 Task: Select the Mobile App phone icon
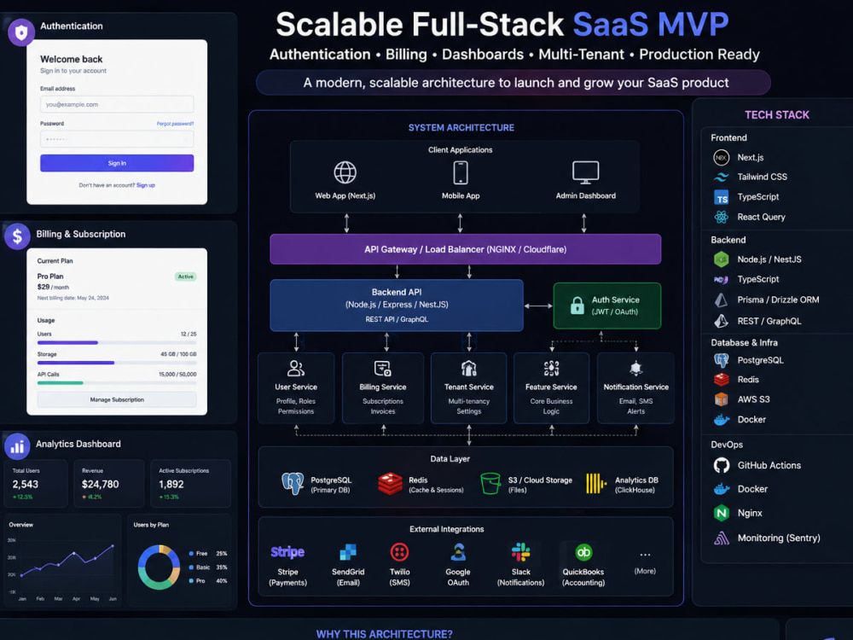pos(461,172)
